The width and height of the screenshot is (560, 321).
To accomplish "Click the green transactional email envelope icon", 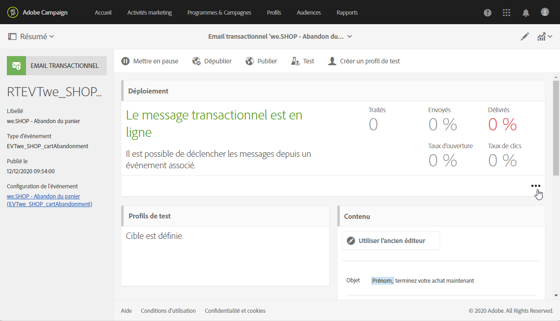I will 16,66.
